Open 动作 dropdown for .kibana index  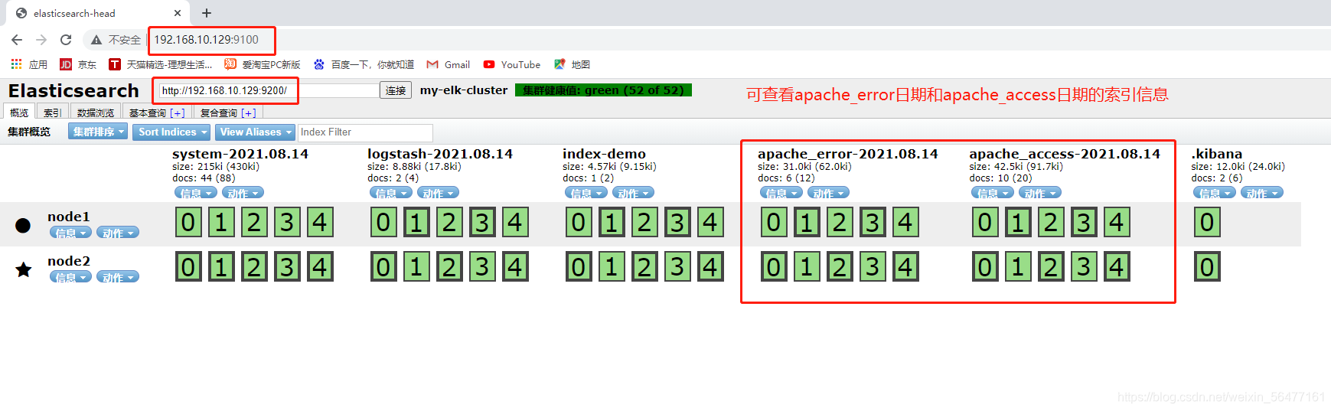[x=1262, y=193]
